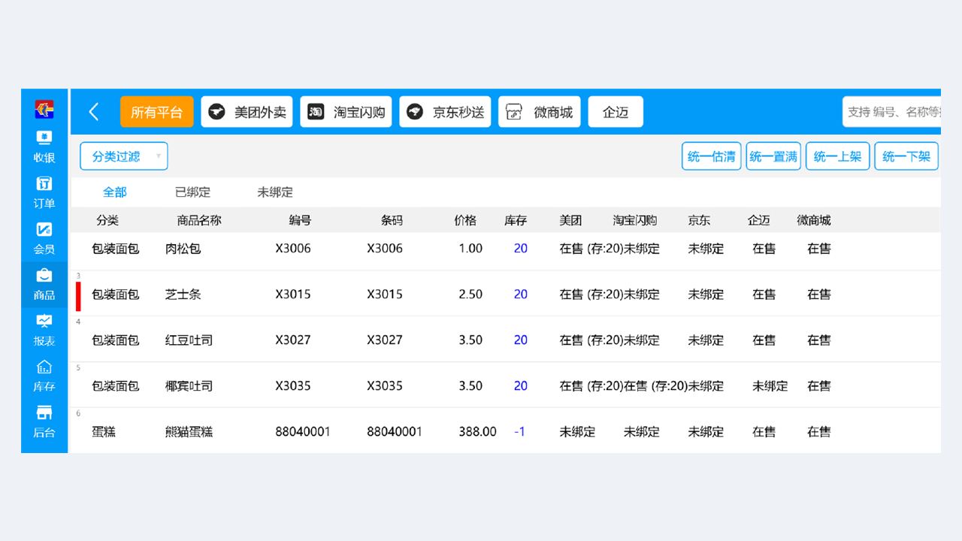Click stock value -1 for 熊猫蛋糕
The image size is (962, 541).
[519, 432]
